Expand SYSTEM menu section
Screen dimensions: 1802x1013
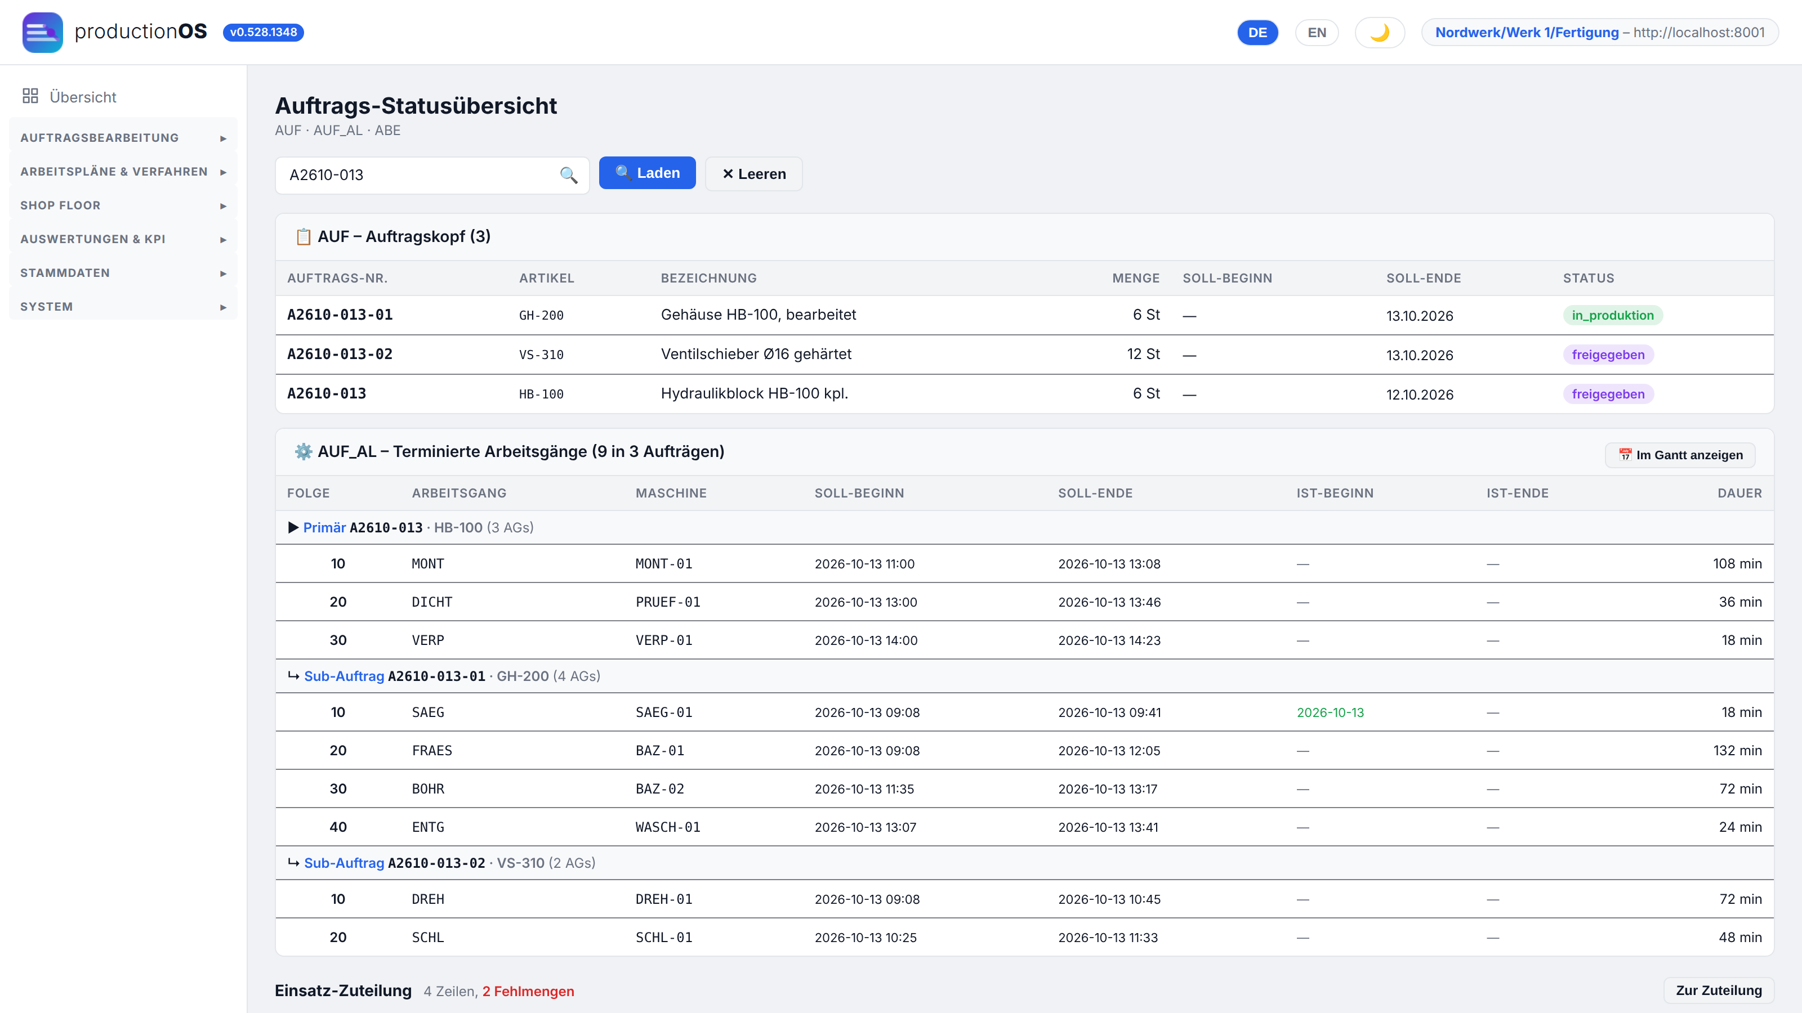[x=123, y=306]
